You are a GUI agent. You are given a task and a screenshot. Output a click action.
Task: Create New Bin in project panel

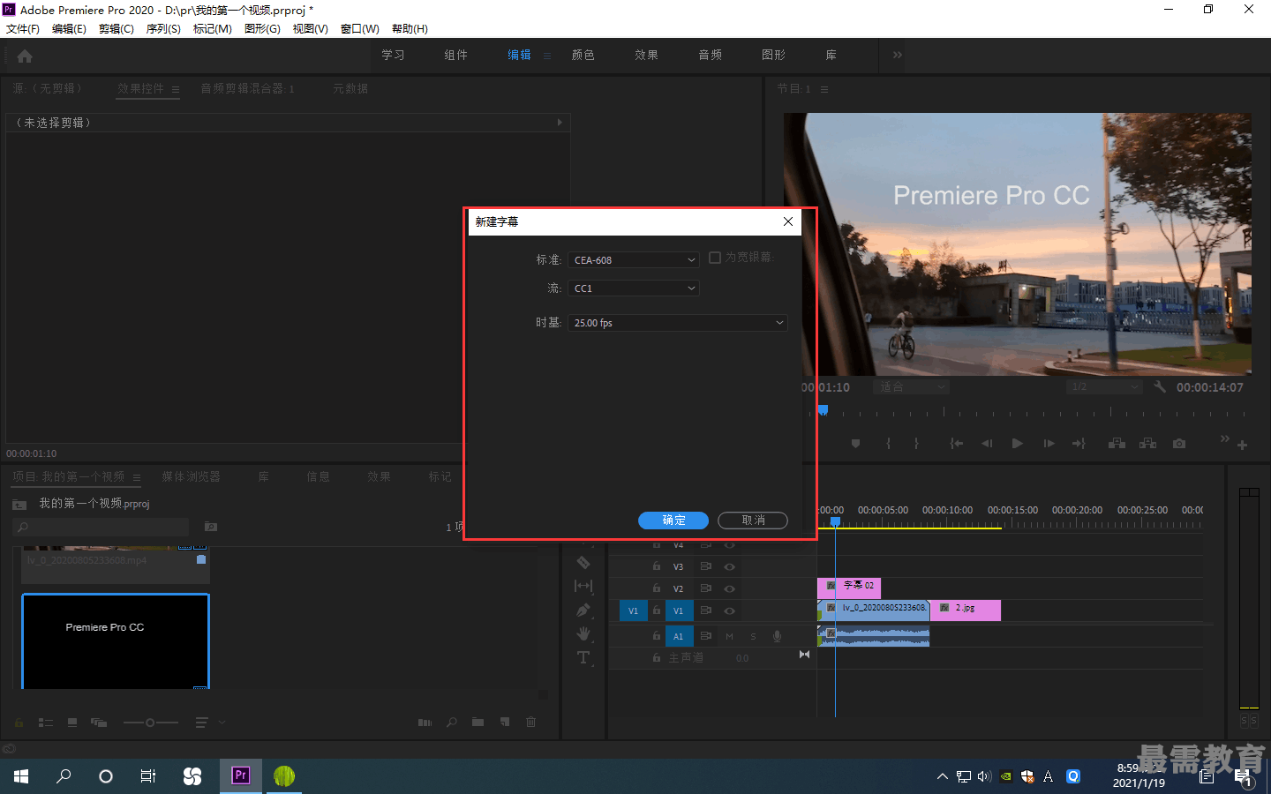(x=478, y=723)
